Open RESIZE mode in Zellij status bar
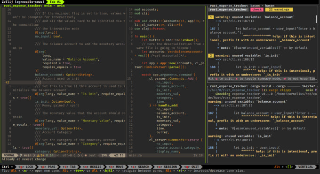320x174 pixels. pos(92,167)
